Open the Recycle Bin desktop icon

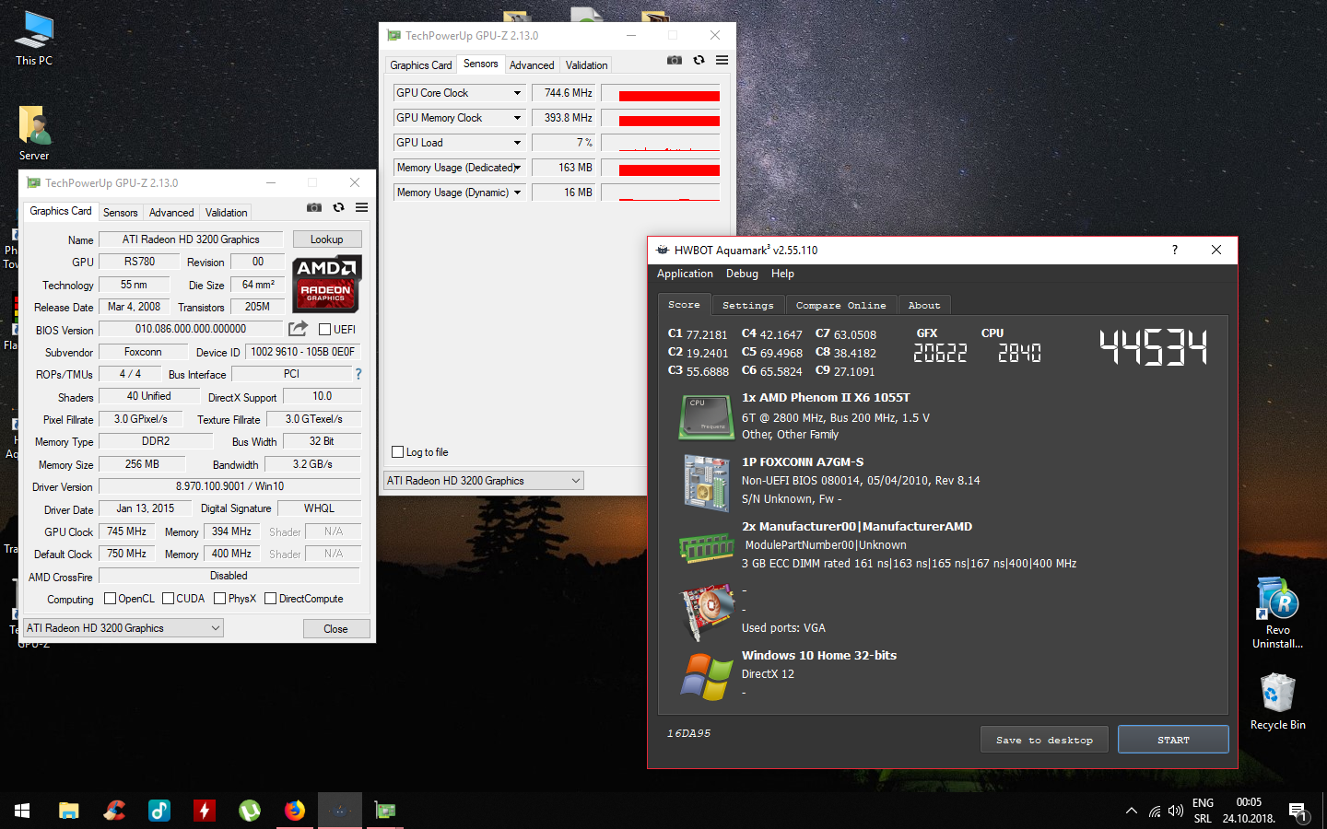click(x=1277, y=702)
